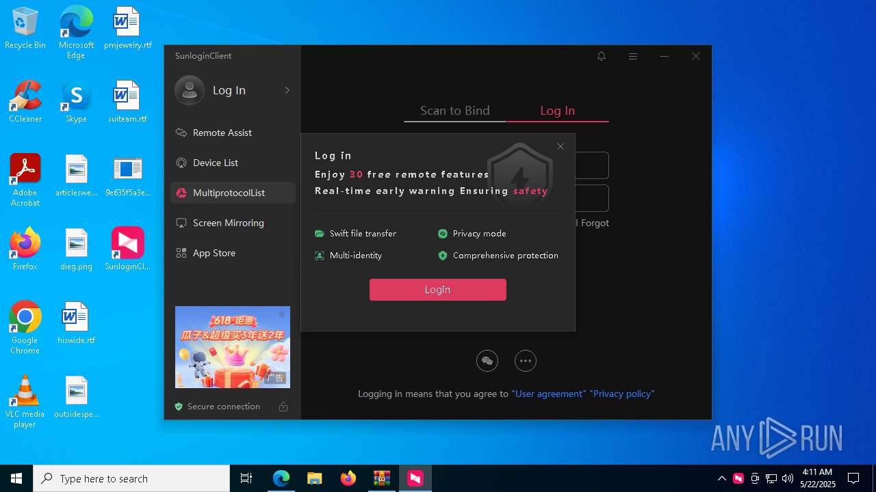The width and height of the screenshot is (876, 492).
Task: Select the Skype desktop shortcut
Action: [x=76, y=102]
